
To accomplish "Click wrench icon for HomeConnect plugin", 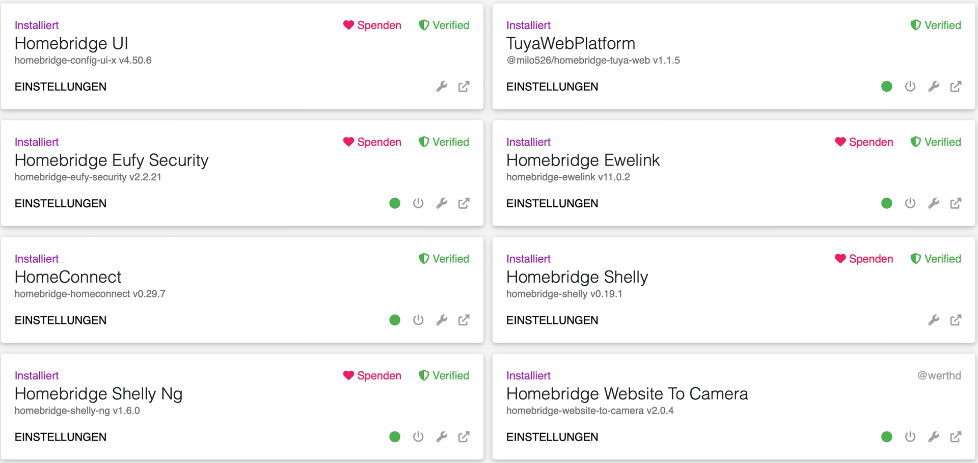I will pyautogui.click(x=442, y=320).
